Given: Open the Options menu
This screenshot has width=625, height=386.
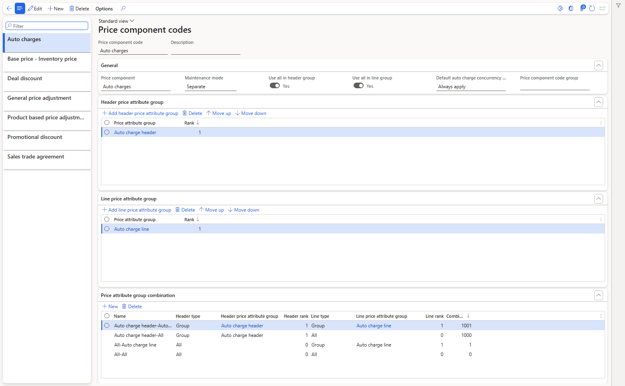Looking at the screenshot, I should [x=104, y=8].
